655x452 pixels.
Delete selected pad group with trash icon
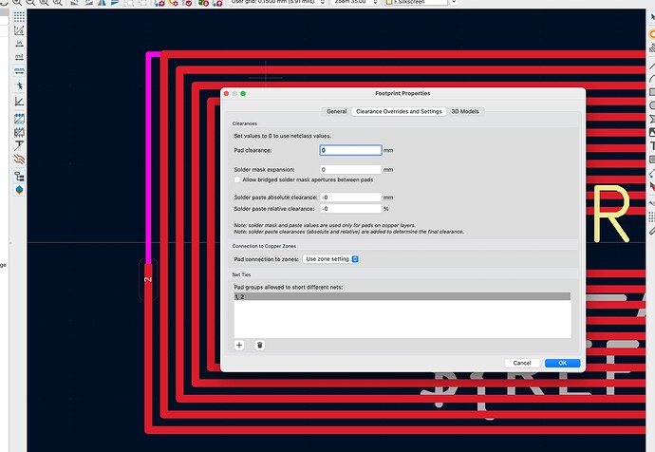tap(260, 345)
